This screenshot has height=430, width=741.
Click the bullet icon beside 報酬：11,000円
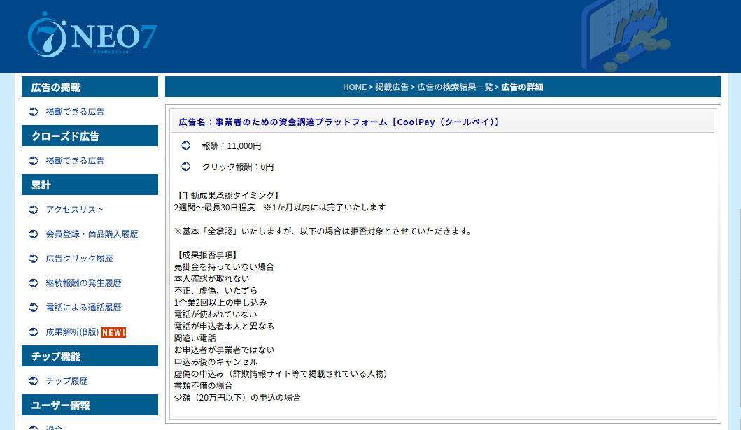[186, 145]
